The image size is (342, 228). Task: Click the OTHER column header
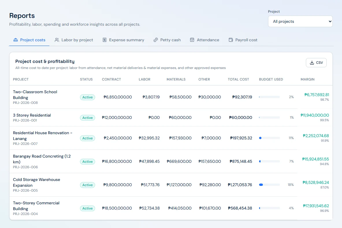click(204, 79)
